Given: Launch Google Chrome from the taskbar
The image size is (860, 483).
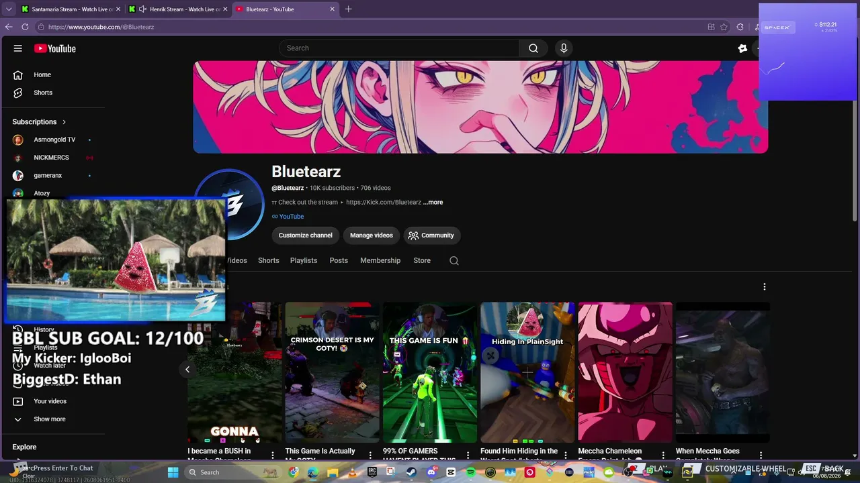Looking at the screenshot, I should click(294, 472).
